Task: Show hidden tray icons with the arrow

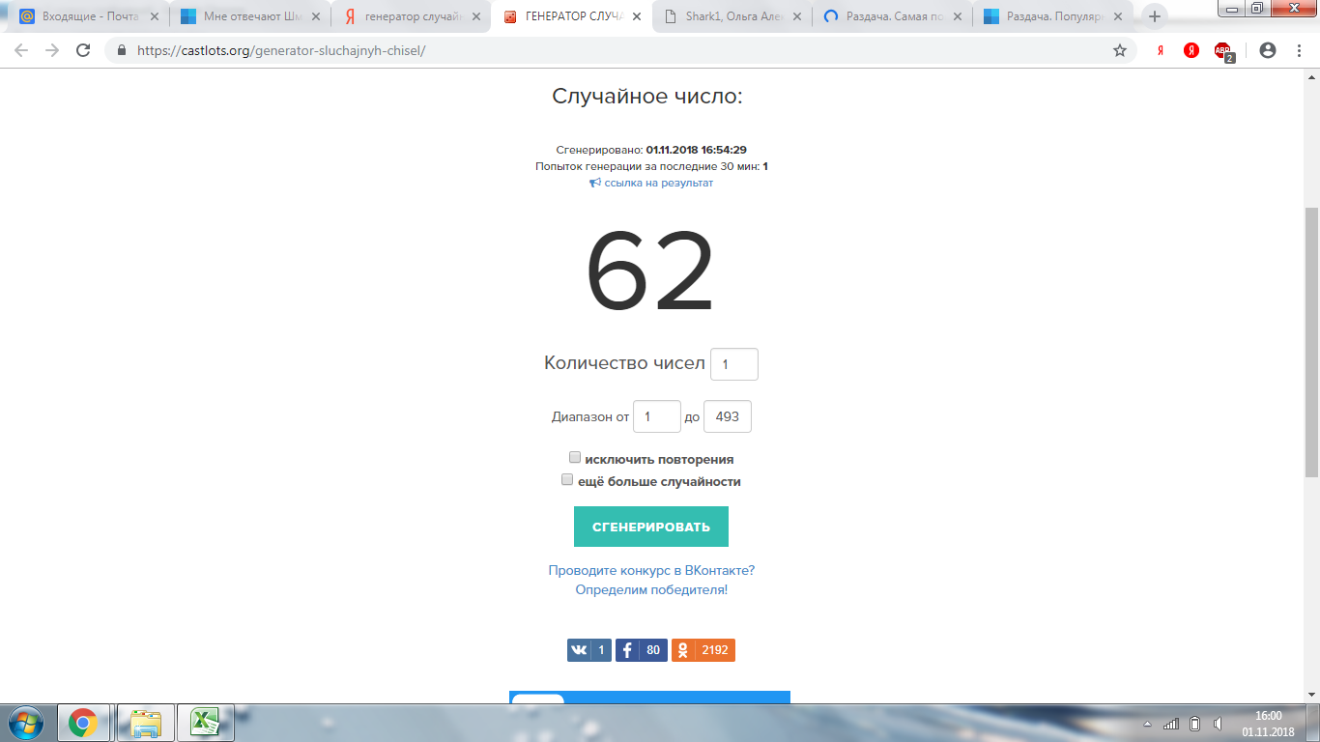Action: click(1148, 724)
